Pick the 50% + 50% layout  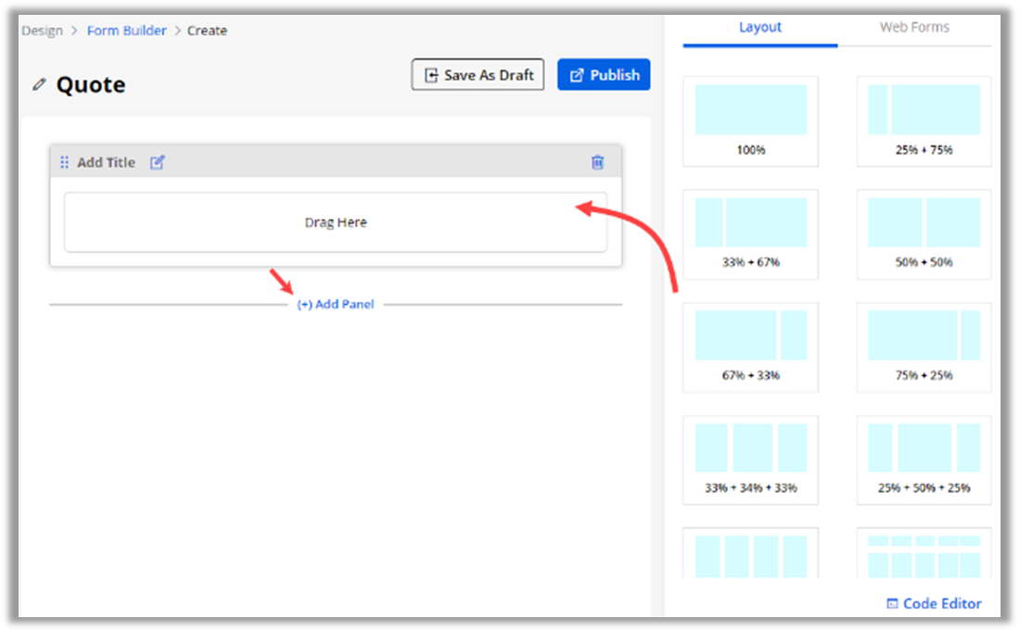pyautogui.click(x=924, y=234)
